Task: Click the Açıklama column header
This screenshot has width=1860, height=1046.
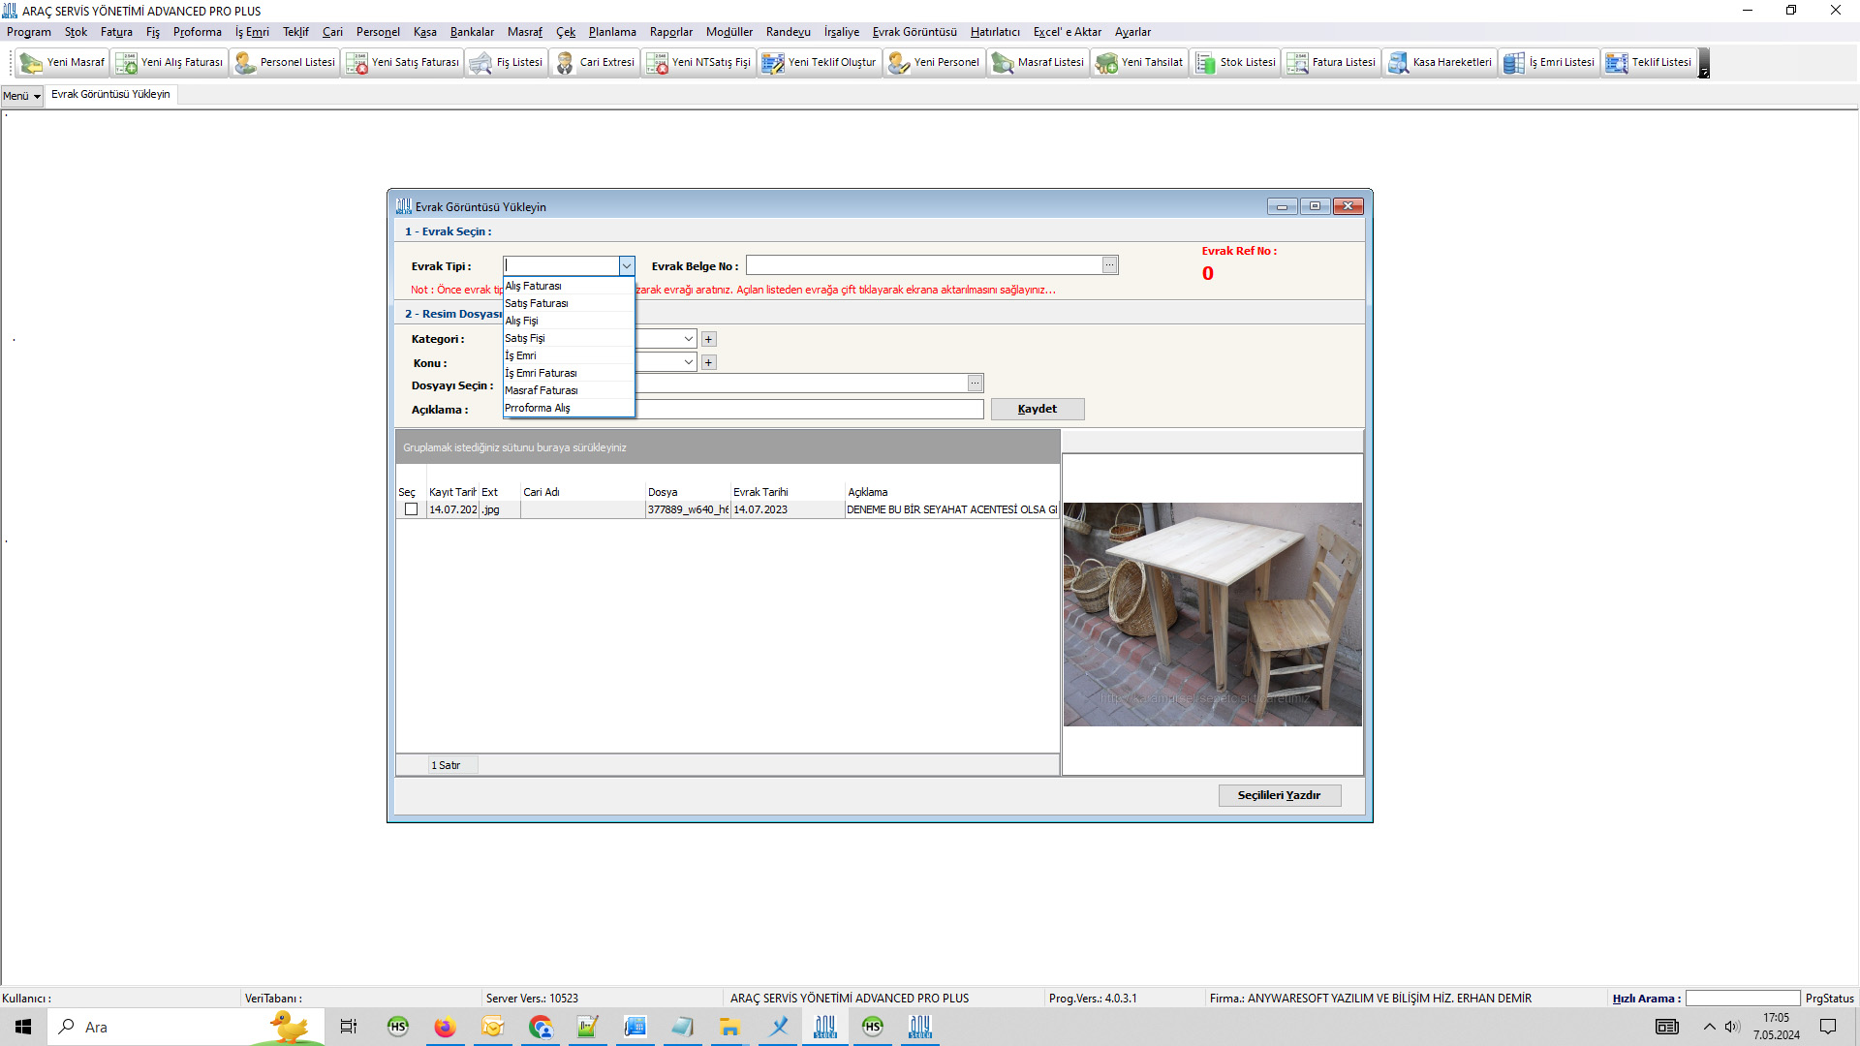Action: [x=952, y=492]
